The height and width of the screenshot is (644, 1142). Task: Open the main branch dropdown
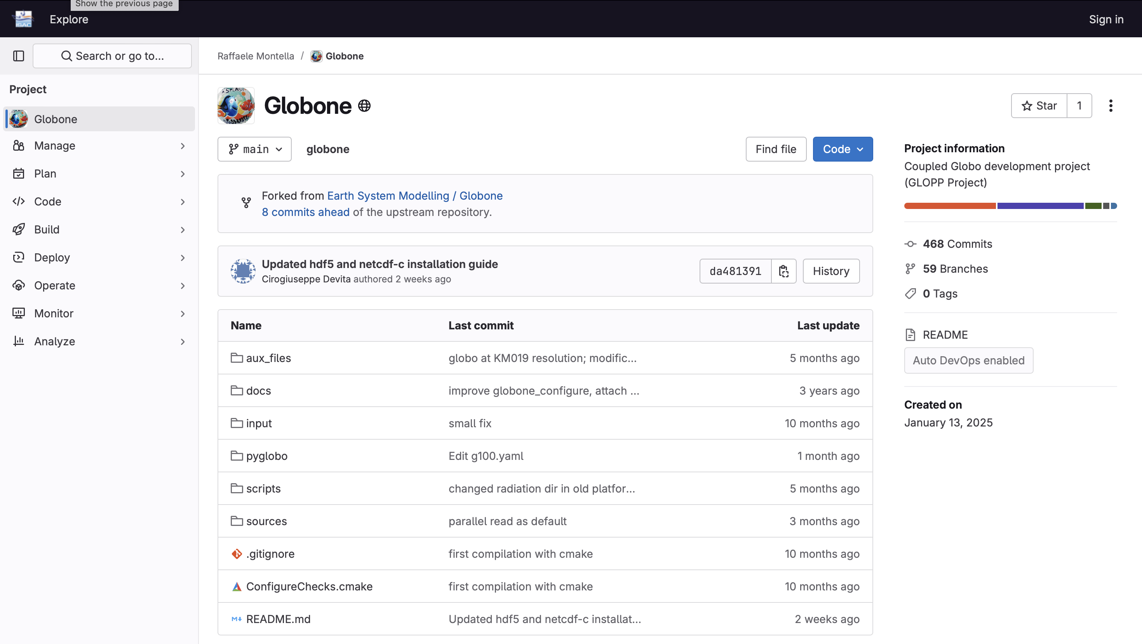[254, 150]
